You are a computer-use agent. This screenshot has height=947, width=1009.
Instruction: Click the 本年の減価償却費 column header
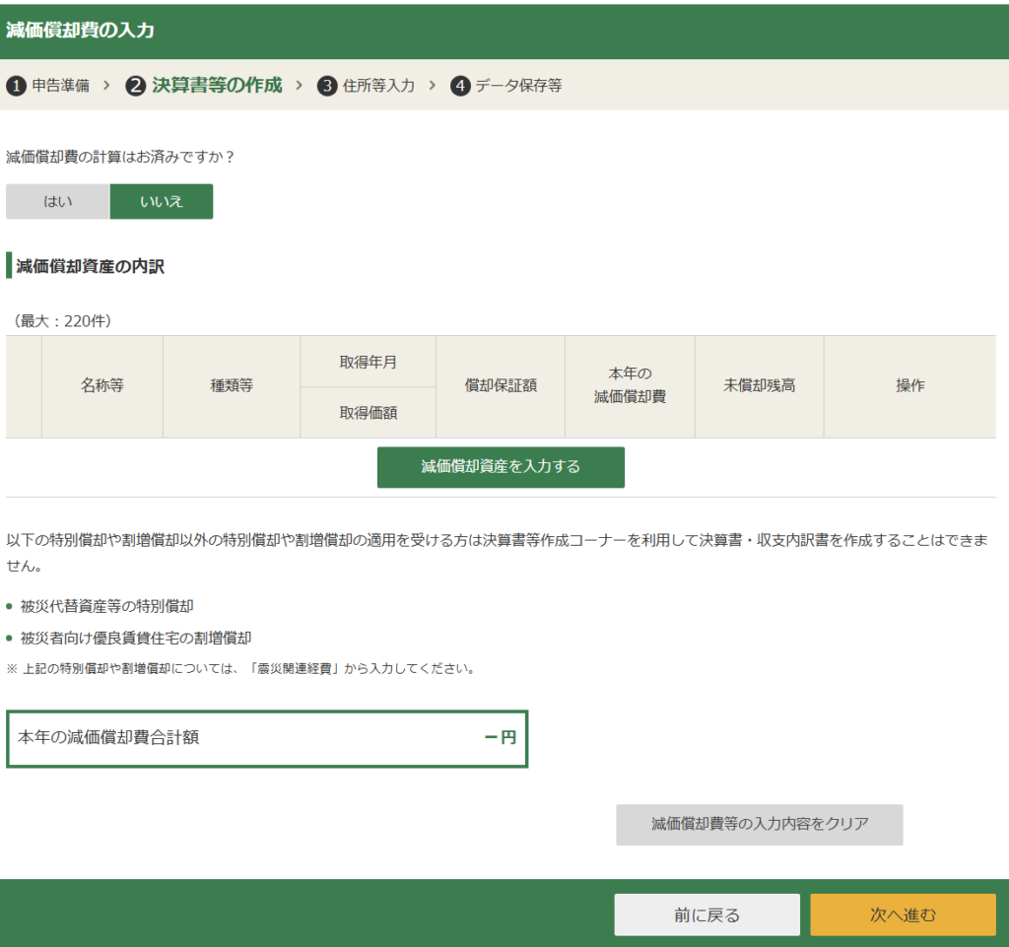[630, 386]
